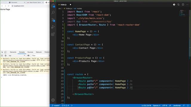Open the Network tab in DevTools

[39, 52]
